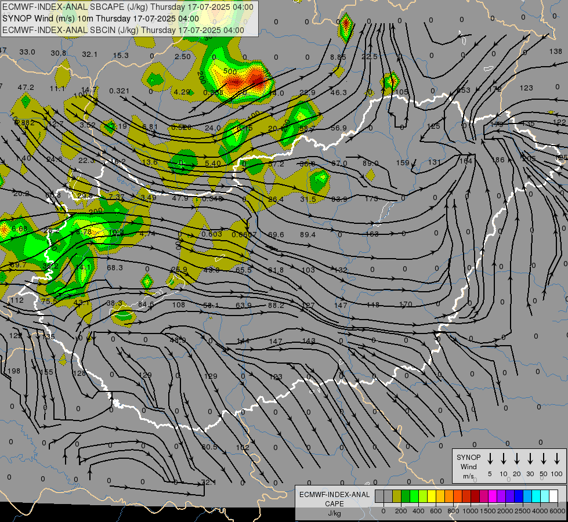Click the 5 m/s wind arrow in legend
568x522 pixels.
coord(490,459)
